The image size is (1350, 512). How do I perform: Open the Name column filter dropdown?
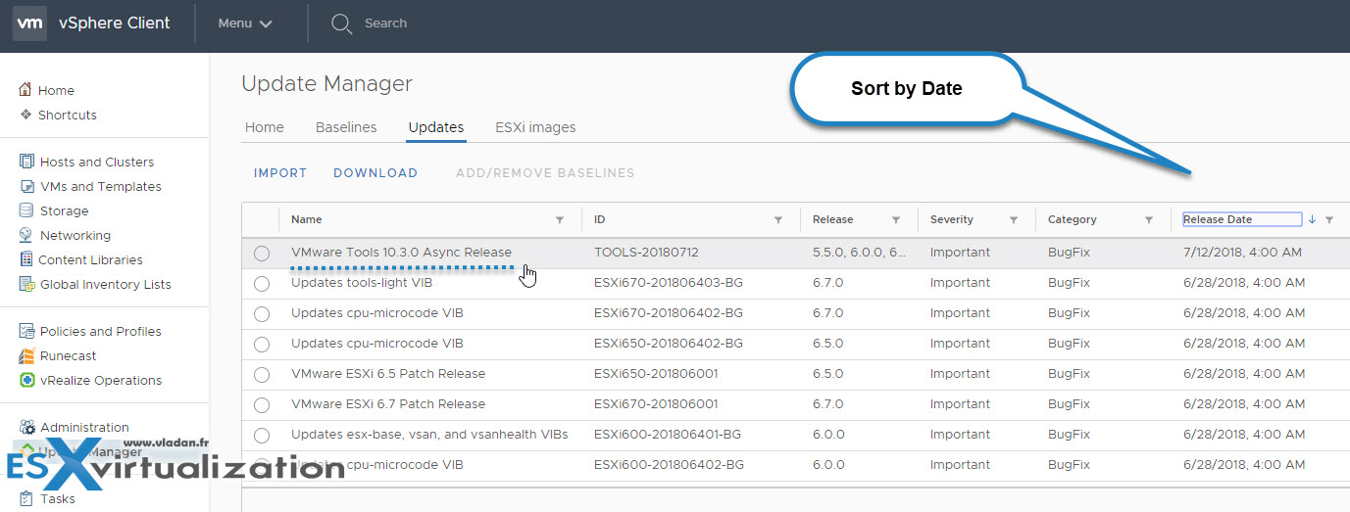click(560, 220)
